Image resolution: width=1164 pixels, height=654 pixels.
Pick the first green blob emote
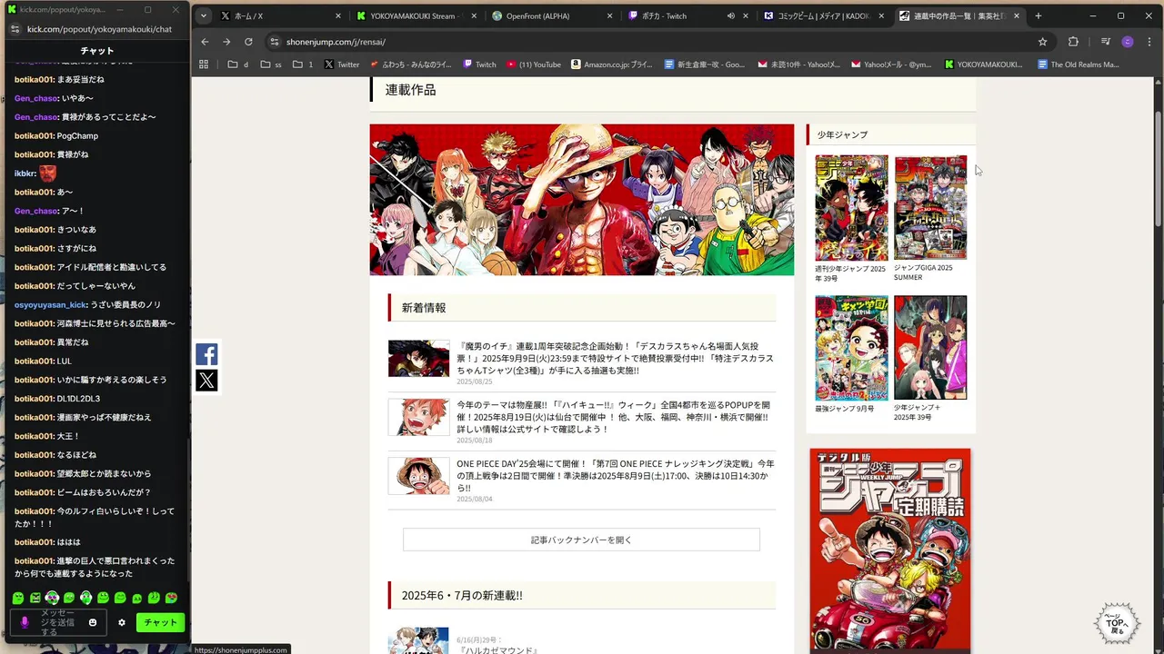[18, 598]
